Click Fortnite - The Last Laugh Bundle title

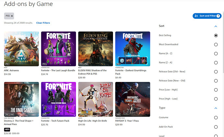tap(58, 70)
